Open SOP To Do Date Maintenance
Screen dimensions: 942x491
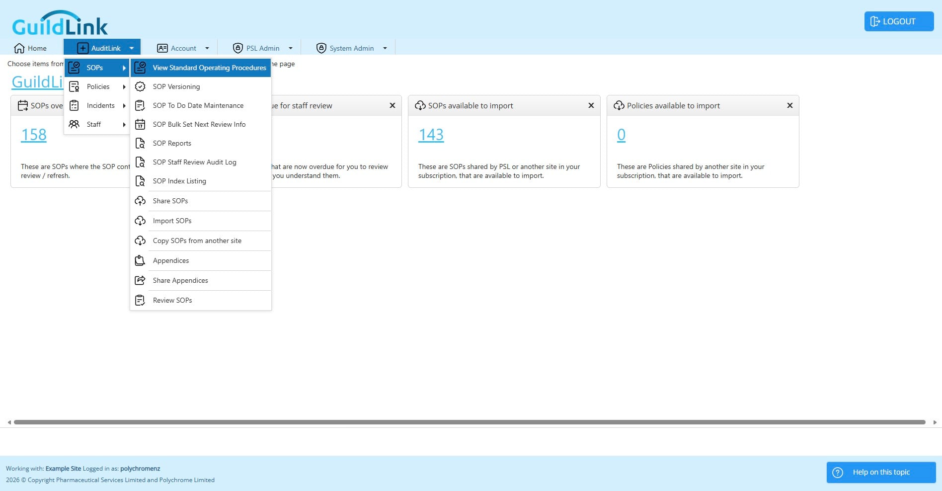(201, 105)
